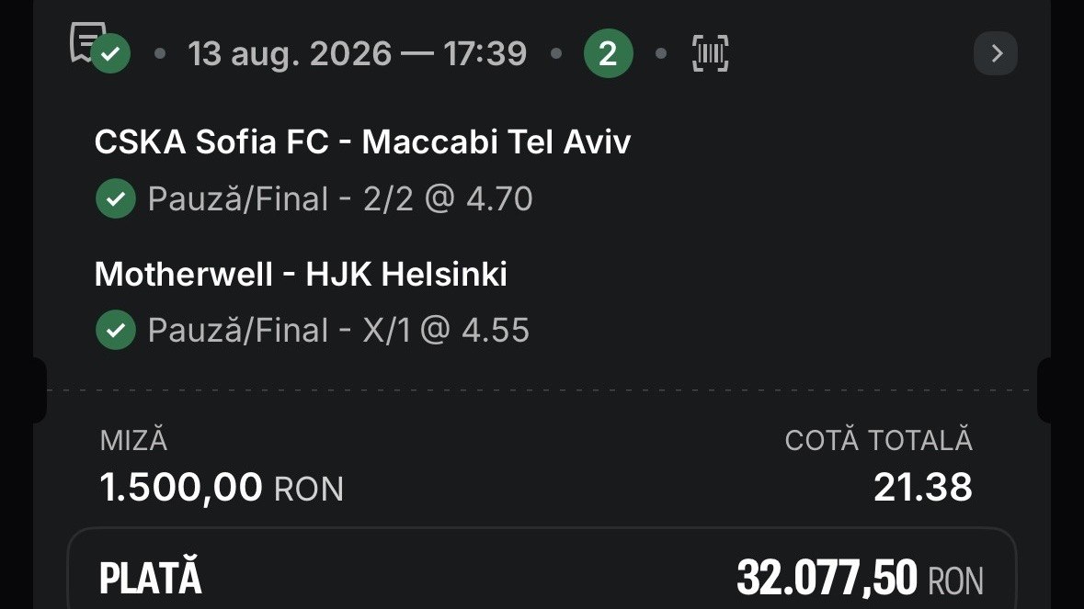The height and width of the screenshot is (609, 1084).
Task: Tap the MIZĂ label
Action: [133, 441]
